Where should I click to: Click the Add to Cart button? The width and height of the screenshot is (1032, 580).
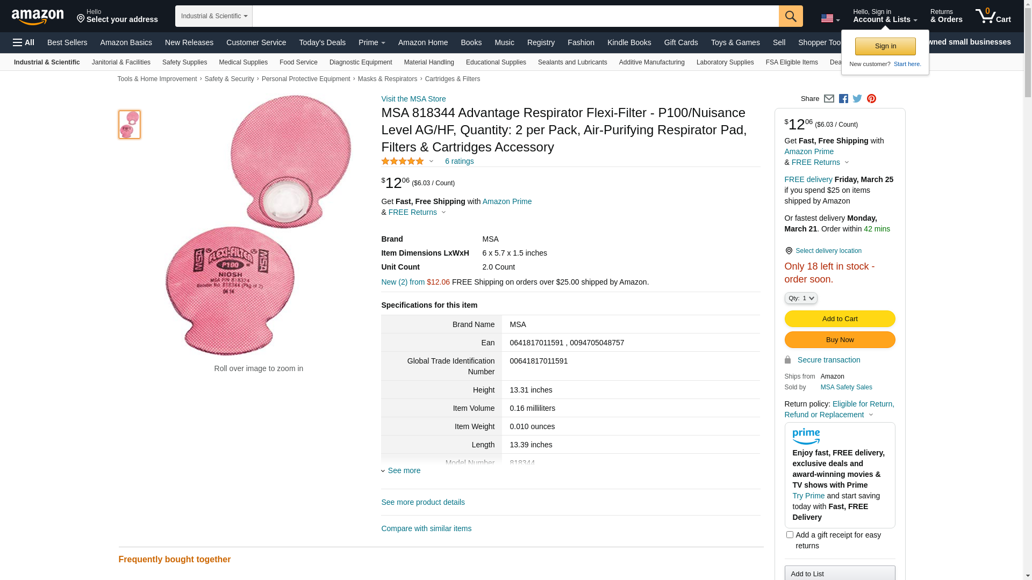point(840,319)
